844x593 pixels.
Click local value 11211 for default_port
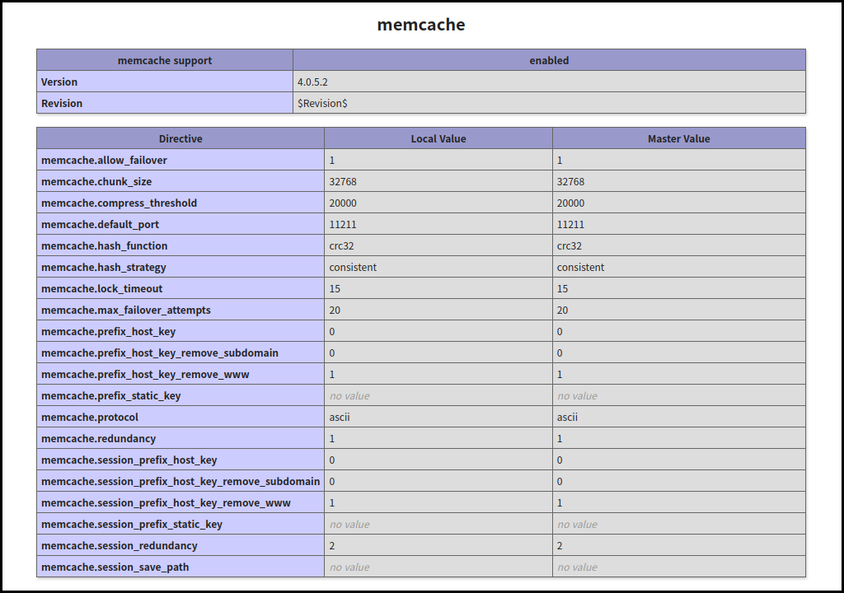[x=343, y=224]
